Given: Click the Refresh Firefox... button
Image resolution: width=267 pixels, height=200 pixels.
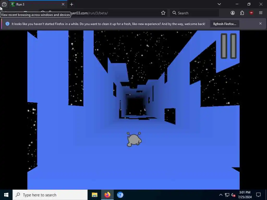Looking at the screenshot, I should (x=224, y=24).
